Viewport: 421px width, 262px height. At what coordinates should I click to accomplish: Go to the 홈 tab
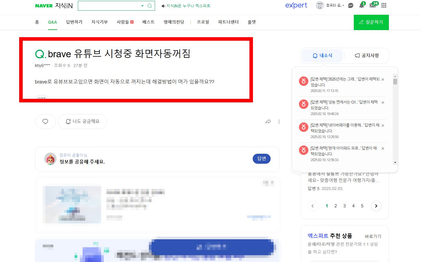(x=37, y=22)
